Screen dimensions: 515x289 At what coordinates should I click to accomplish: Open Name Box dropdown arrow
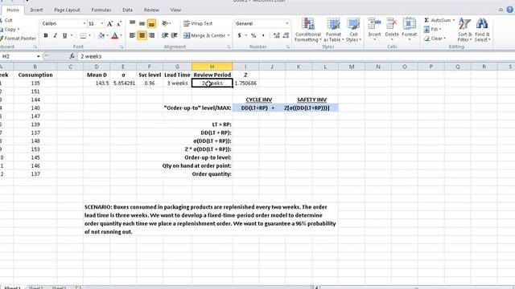tap(38, 56)
